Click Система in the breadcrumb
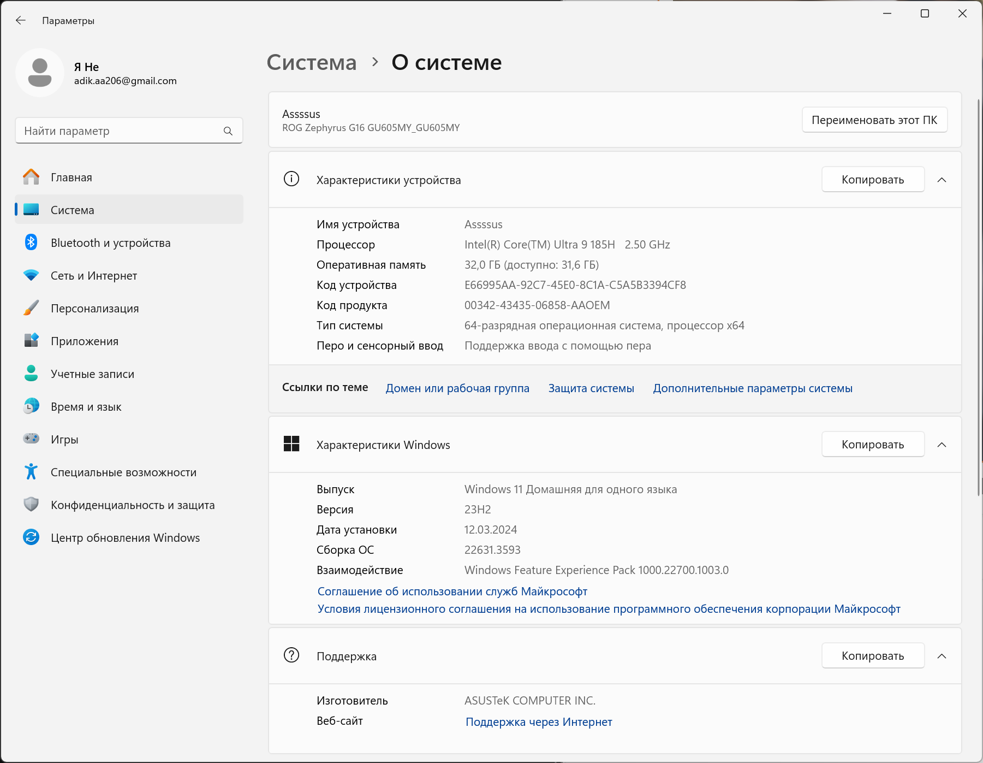 (312, 62)
